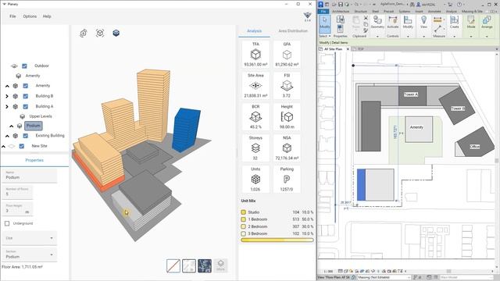Uncheck the Amenity building checkbox
The width and height of the screenshot is (500, 281).
coord(26,86)
